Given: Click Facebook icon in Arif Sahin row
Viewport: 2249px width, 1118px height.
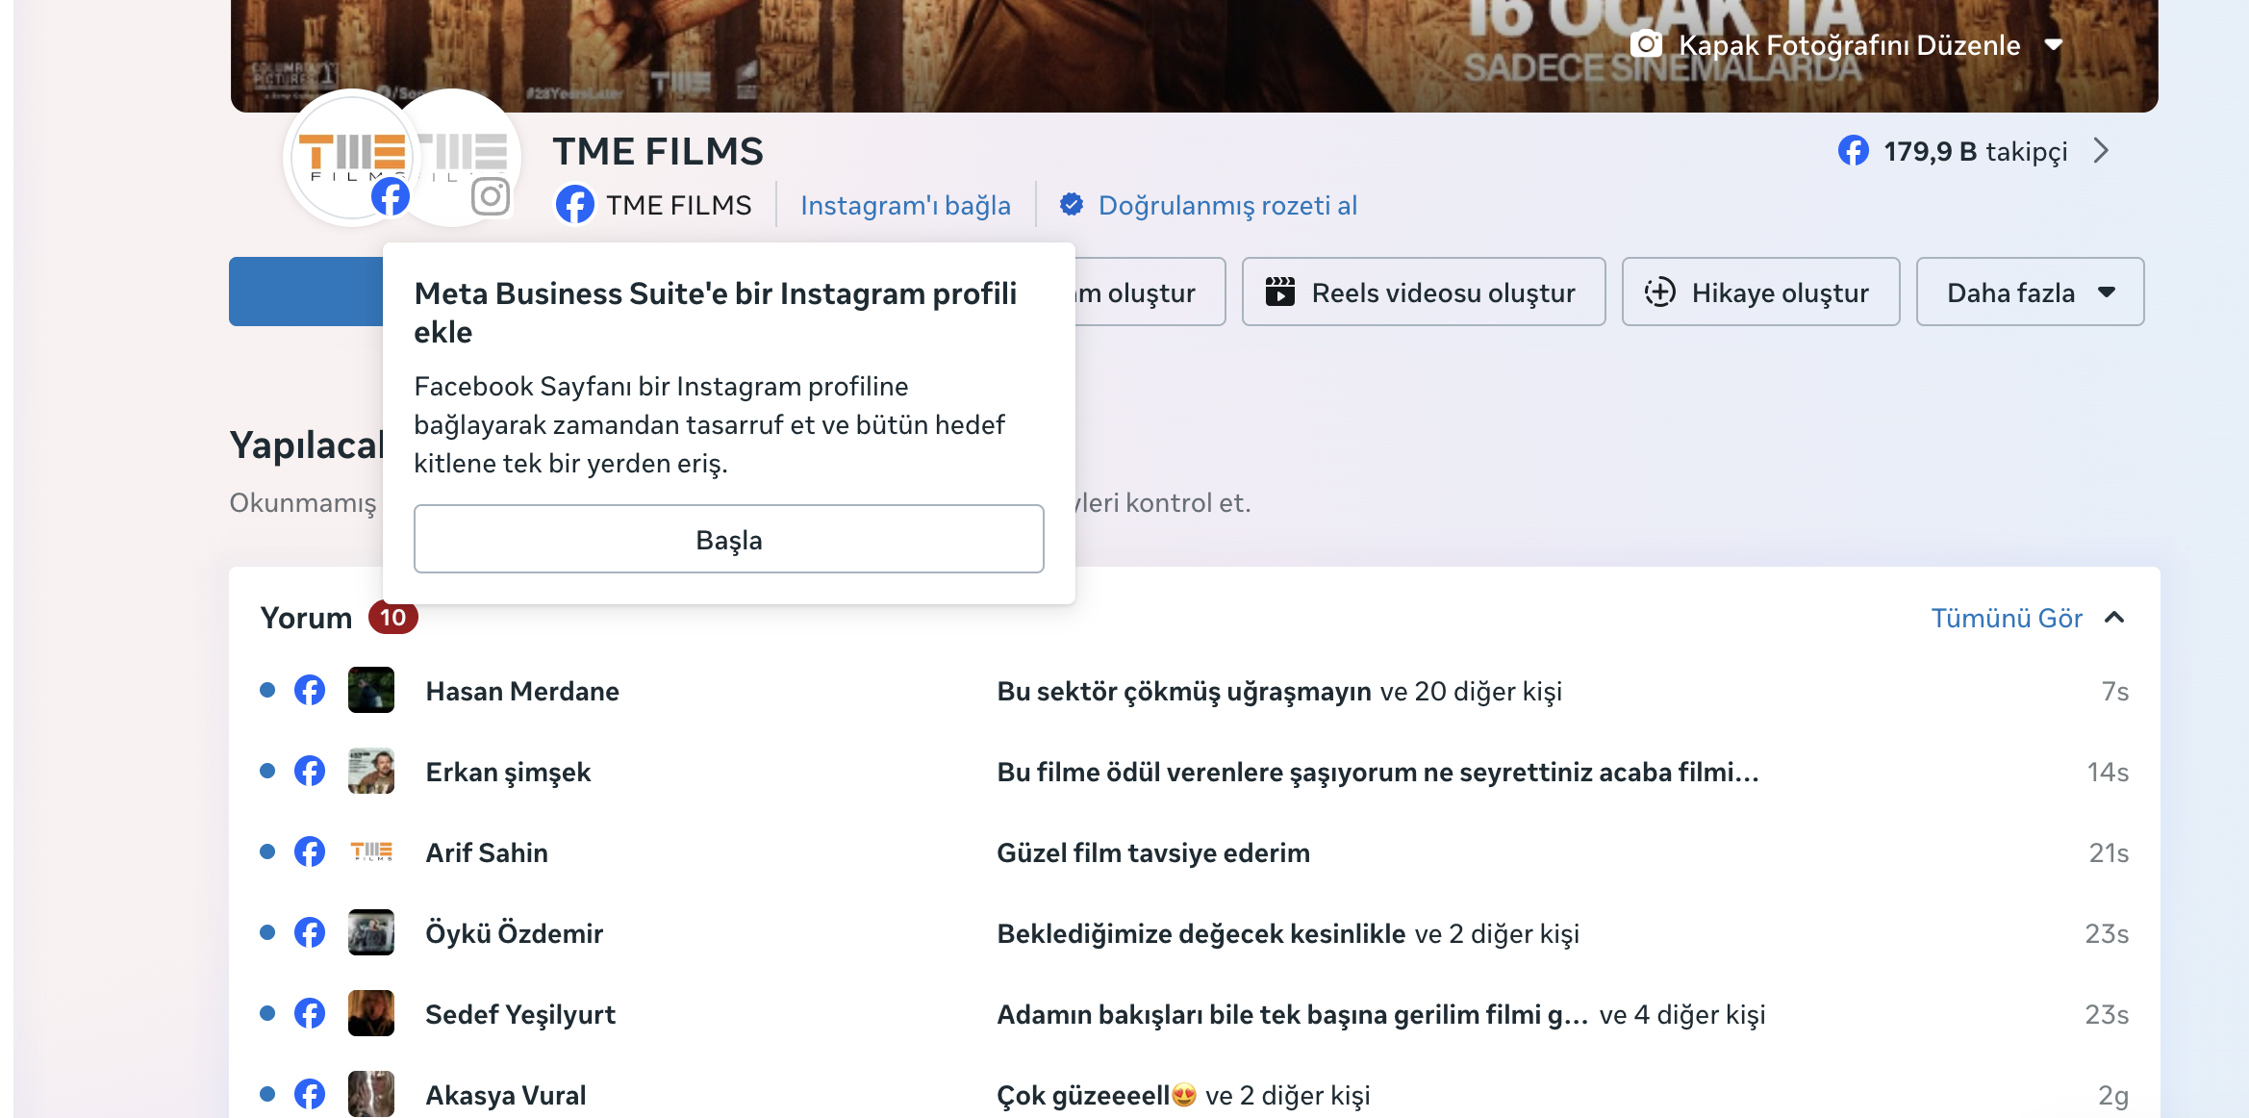Looking at the screenshot, I should pyautogui.click(x=310, y=851).
